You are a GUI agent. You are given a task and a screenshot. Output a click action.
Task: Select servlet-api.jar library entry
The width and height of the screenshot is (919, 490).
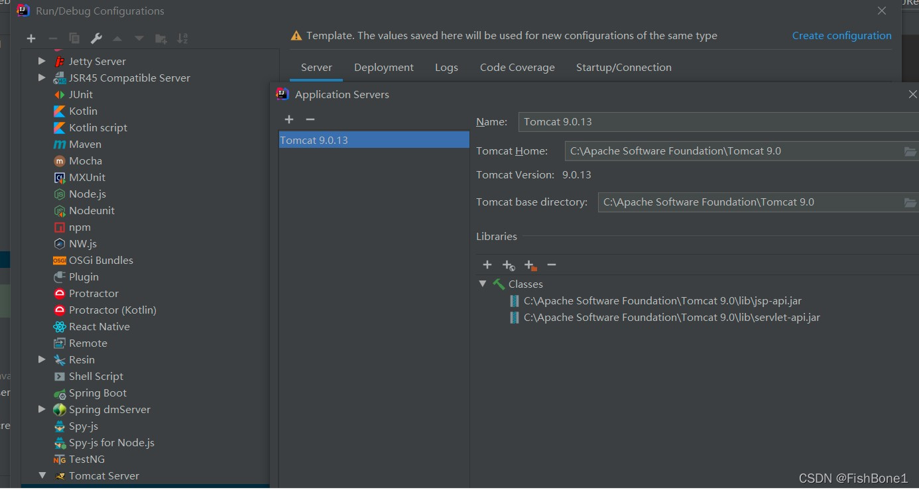665,318
